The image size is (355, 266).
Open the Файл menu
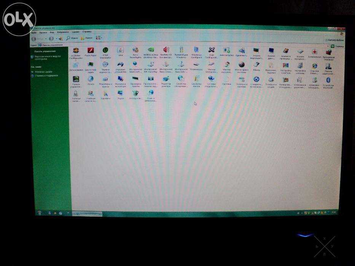point(34,33)
